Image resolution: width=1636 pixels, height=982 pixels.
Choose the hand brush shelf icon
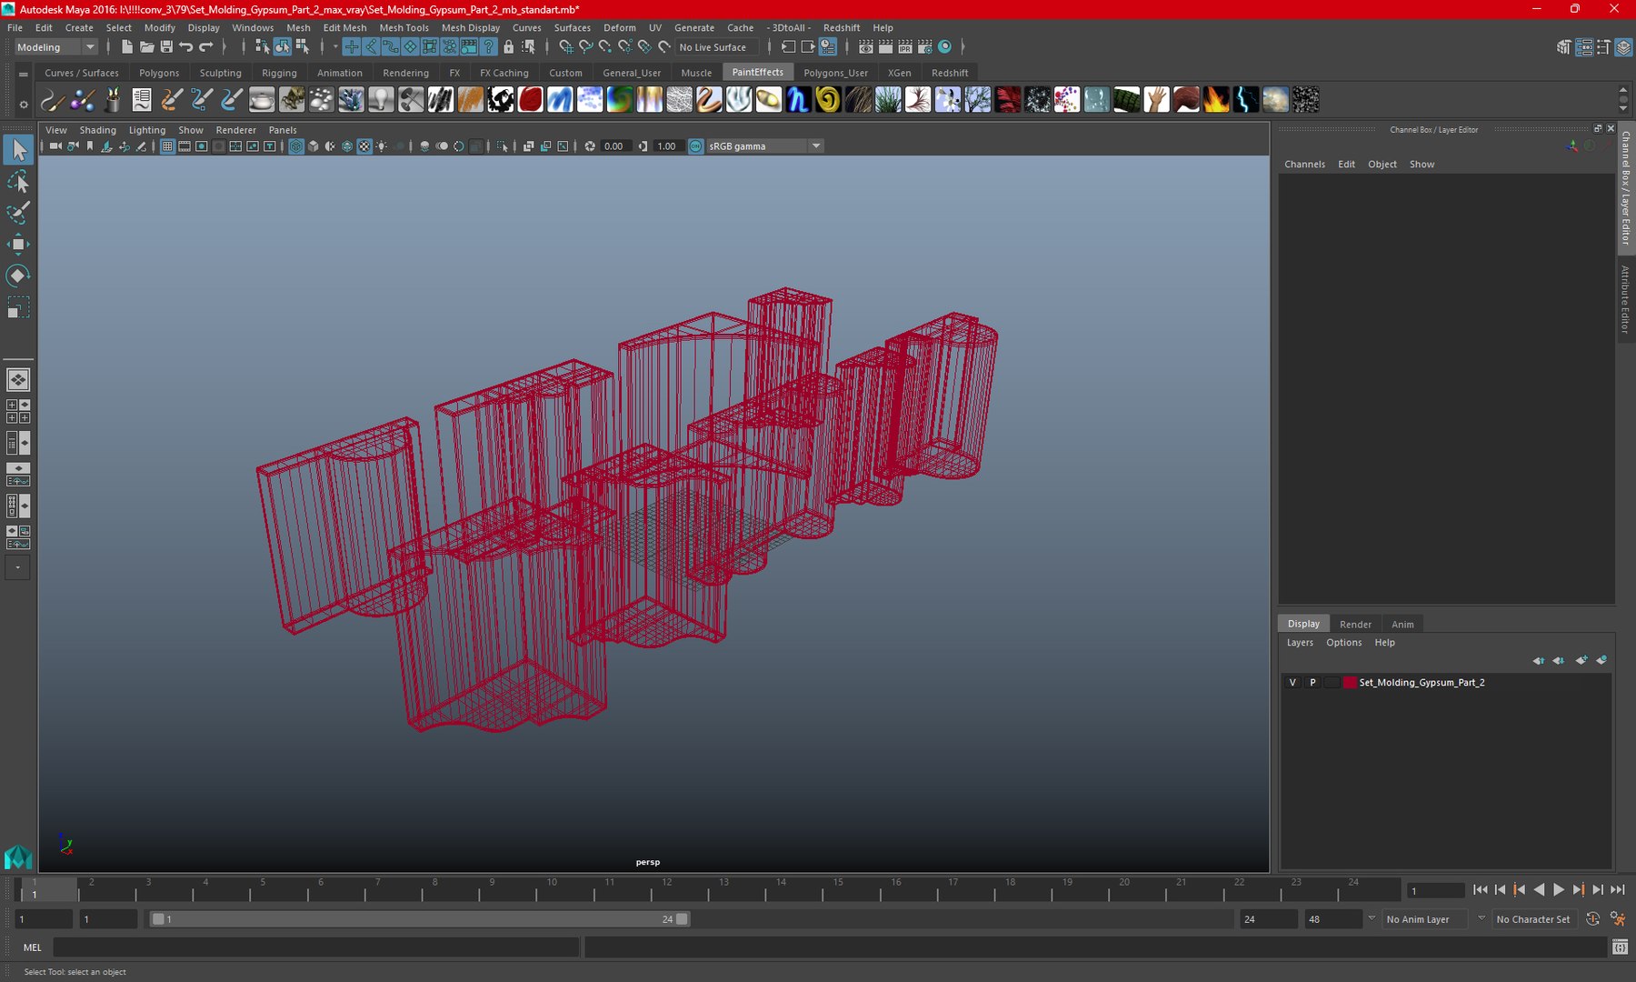pos(1156,99)
